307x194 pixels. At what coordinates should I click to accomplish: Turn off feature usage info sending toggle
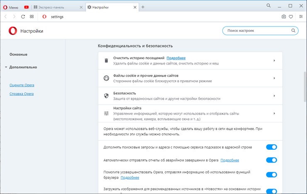point(271,175)
